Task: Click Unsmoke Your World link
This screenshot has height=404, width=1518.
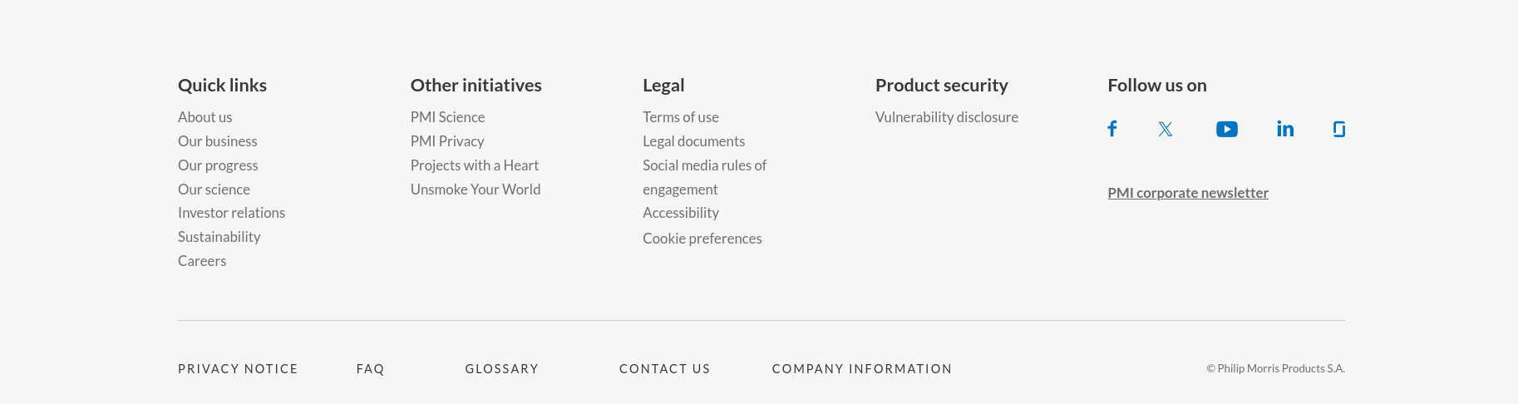Action: click(475, 190)
